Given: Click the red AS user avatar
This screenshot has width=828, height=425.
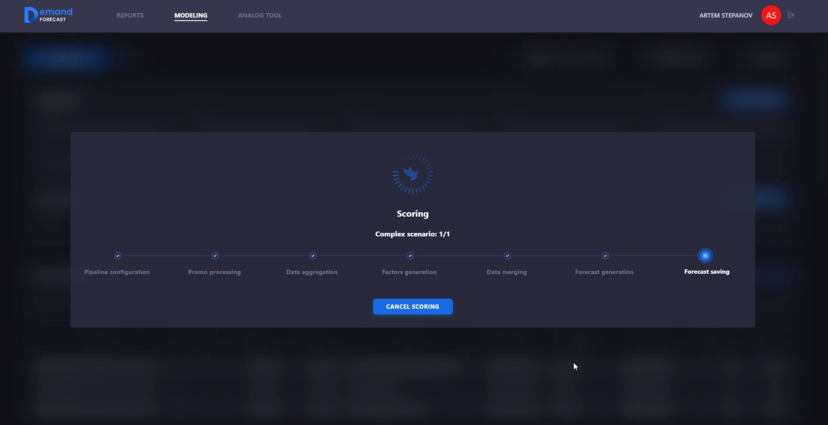Looking at the screenshot, I should (771, 15).
